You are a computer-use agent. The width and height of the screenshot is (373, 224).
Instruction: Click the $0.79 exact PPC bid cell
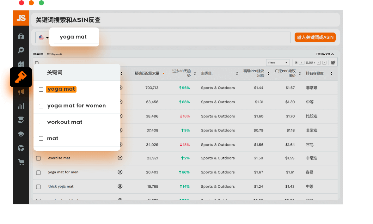click(258, 130)
